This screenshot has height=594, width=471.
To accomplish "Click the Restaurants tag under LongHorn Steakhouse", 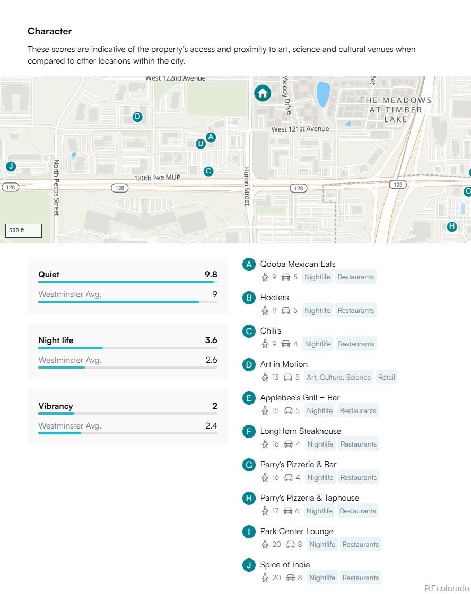I will [x=359, y=444].
